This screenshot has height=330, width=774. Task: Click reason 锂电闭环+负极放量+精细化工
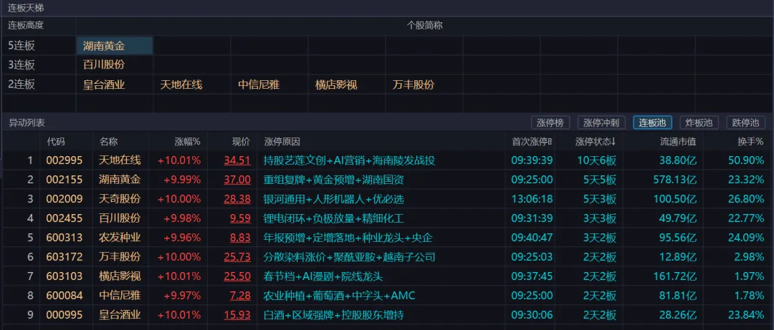pyautogui.click(x=334, y=218)
